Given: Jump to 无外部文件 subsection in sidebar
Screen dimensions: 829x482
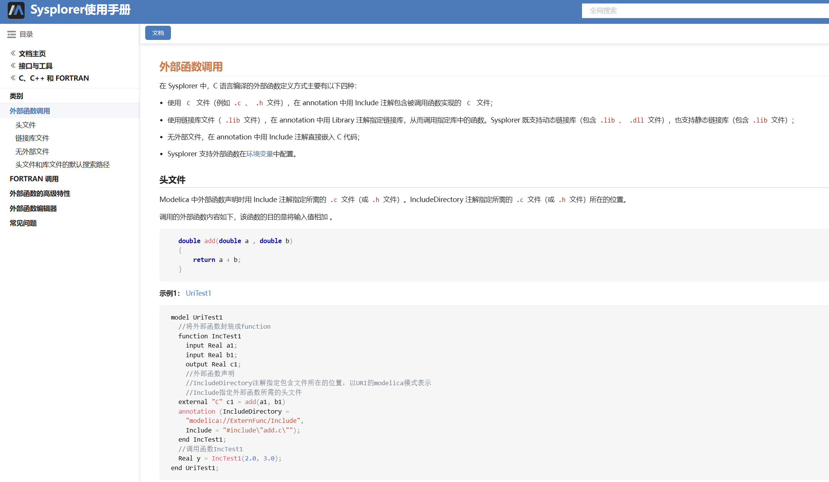Looking at the screenshot, I should point(32,151).
